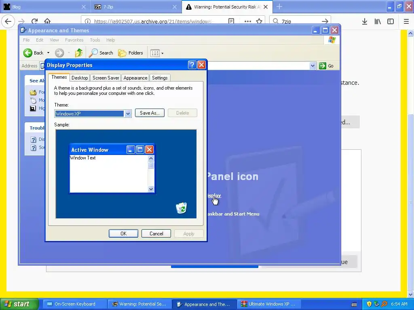This screenshot has width=414, height=310.
Task: Open the Firefox hamburger menu
Action: click(406, 21)
